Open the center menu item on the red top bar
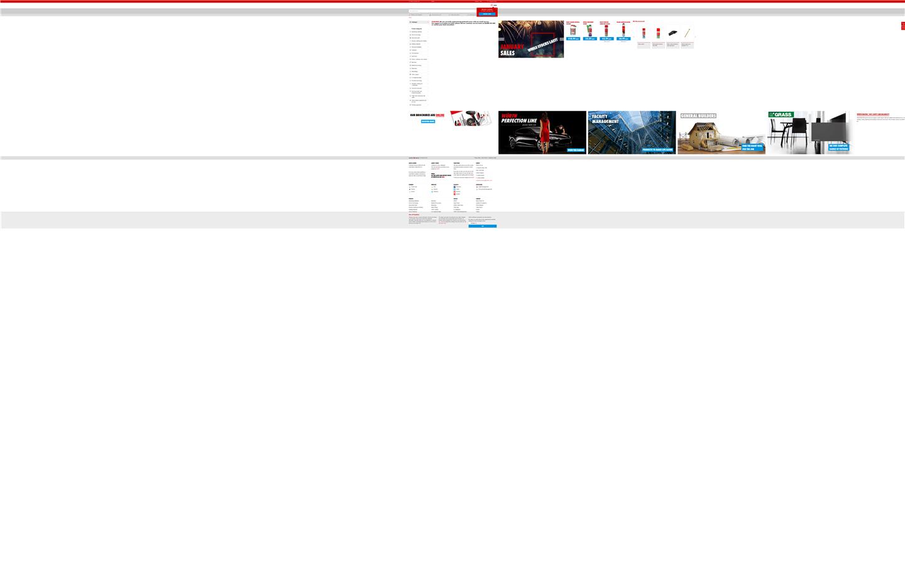Screen dimensions: 905x565 (x=432, y=1)
